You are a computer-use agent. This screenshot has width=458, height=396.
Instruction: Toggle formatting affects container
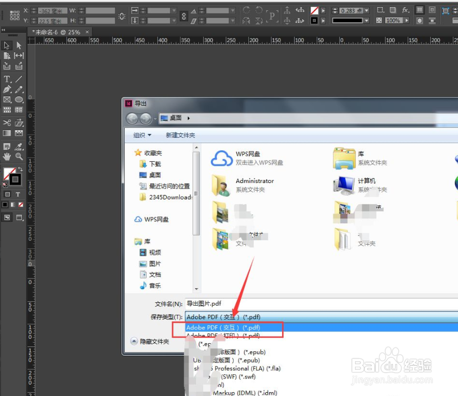[x=8, y=194]
